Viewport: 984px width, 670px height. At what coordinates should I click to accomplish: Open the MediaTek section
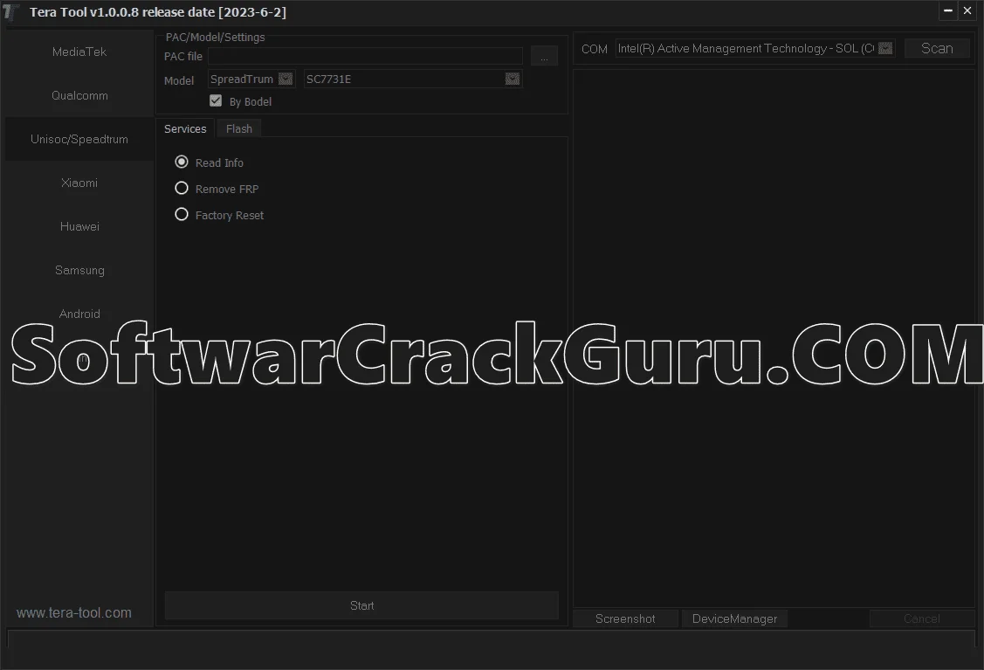[79, 52]
